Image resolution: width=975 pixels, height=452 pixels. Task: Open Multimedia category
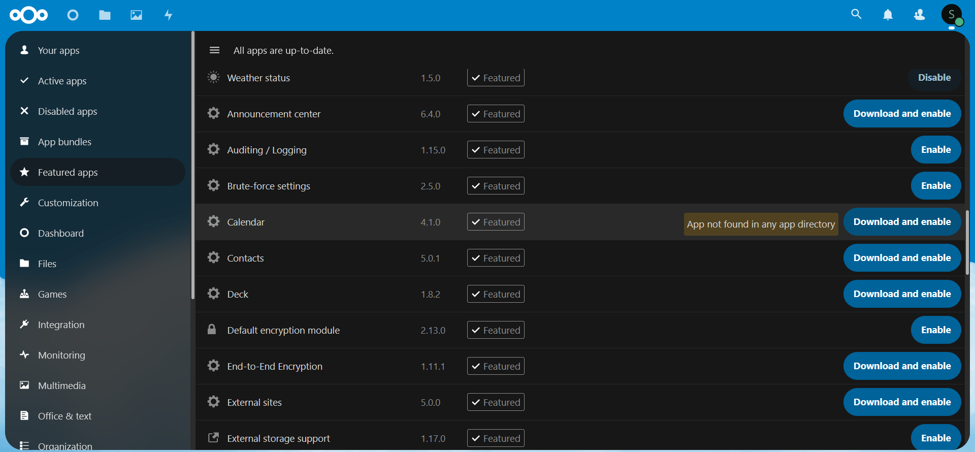[x=97, y=385]
